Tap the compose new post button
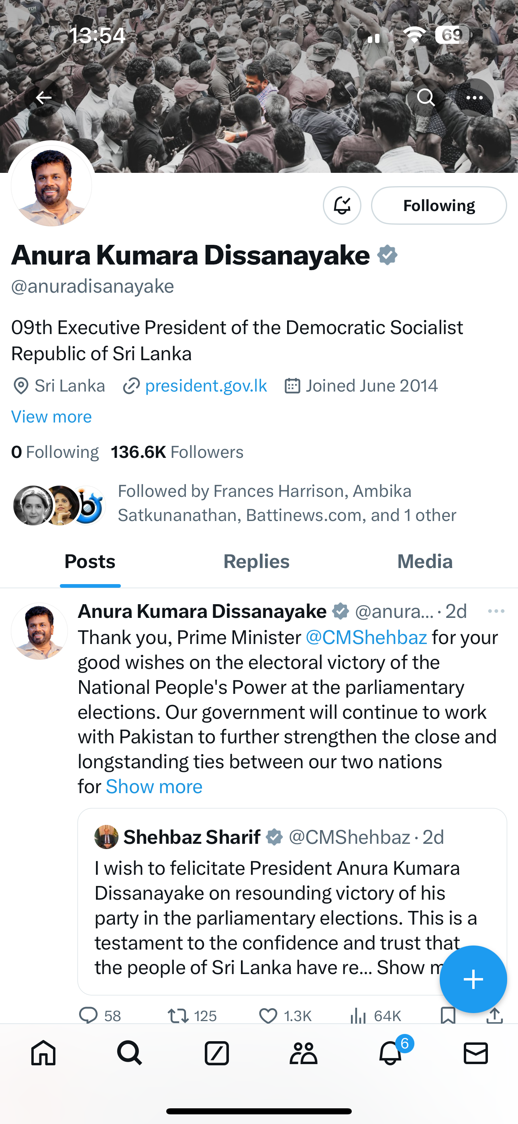The width and height of the screenshot is (518, 1124). point(473,979)
